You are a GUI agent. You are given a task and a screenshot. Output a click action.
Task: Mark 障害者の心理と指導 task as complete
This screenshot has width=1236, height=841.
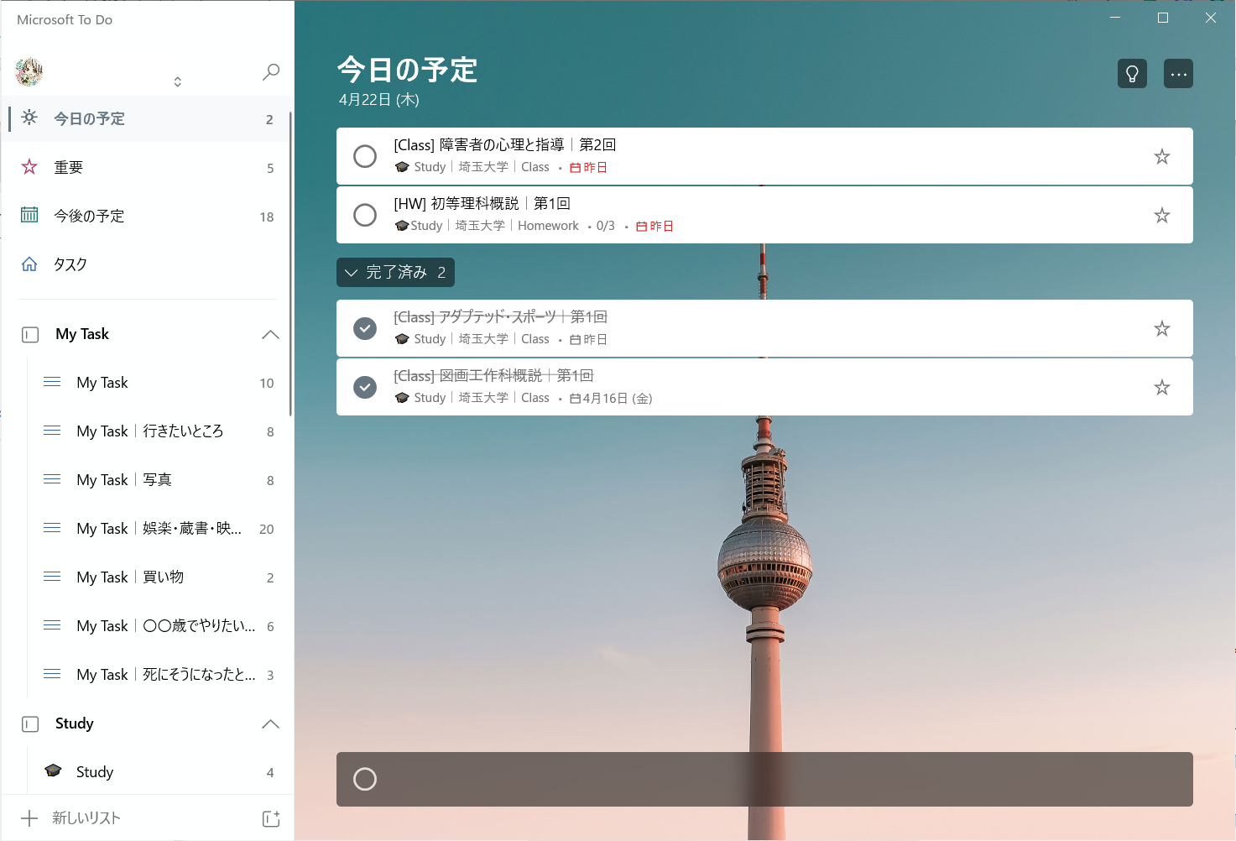(365, 157)
